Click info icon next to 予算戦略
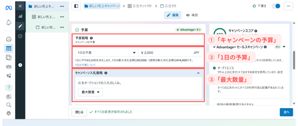The image size is (298, 126). 91,38
